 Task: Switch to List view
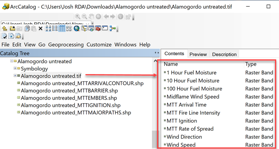(x=55, y=28)
